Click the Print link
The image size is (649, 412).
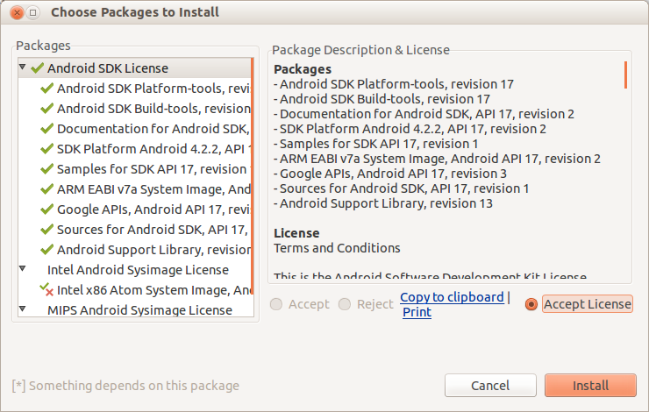point(417,312)
